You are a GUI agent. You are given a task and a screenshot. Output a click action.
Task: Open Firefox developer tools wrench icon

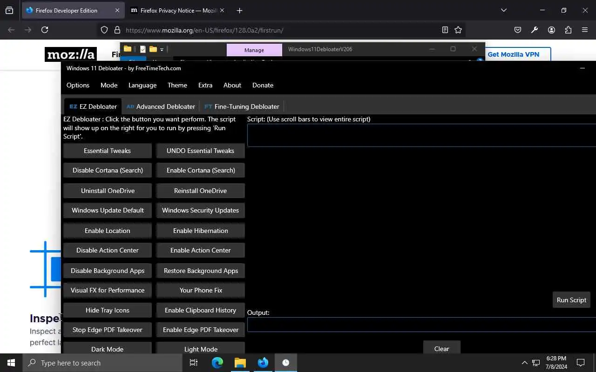(x=535, y=30)
